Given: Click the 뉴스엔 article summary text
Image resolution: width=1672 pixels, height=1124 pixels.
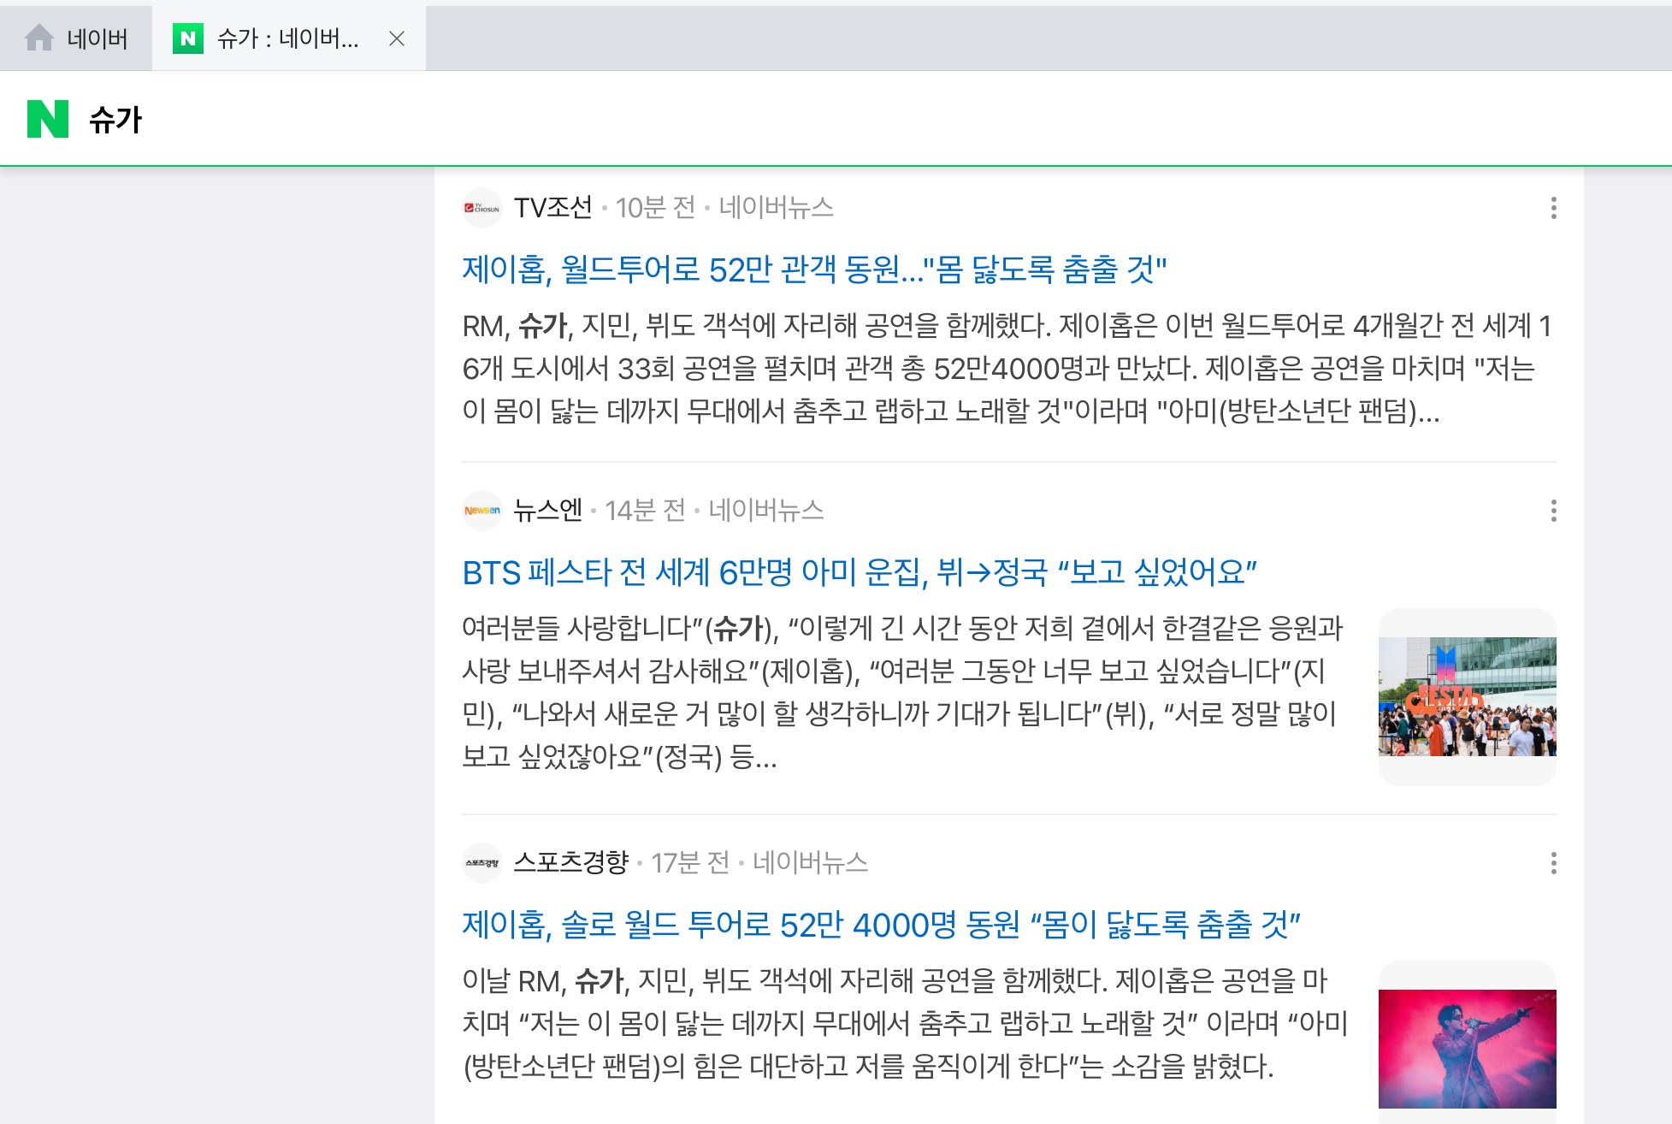Looking at the screenshot, I should pos(903,692).
